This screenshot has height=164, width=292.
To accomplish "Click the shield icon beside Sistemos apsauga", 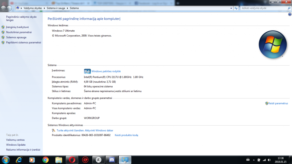I will point(3,37).
